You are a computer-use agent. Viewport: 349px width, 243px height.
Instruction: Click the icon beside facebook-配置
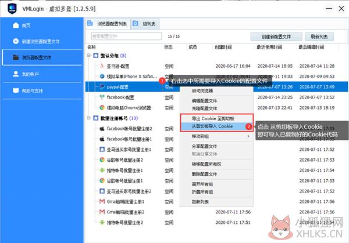click(x=102, y=97)
